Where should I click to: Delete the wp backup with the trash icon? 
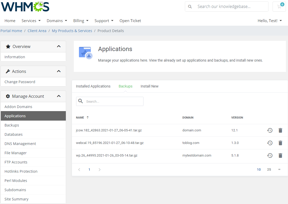tap(280, 156)
